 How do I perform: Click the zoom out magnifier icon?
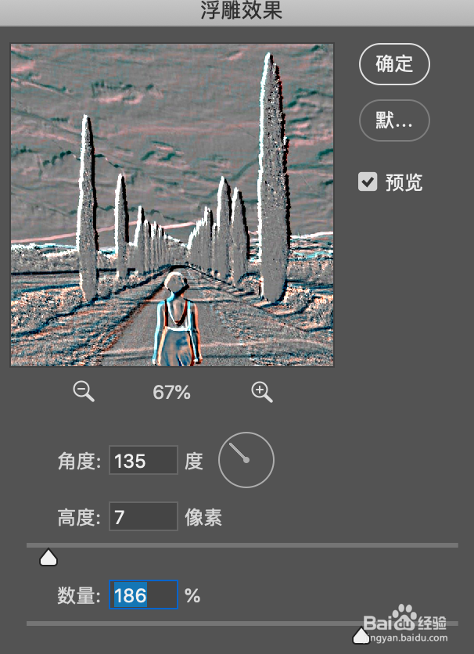pyautogui.click(x=84, y=392)
